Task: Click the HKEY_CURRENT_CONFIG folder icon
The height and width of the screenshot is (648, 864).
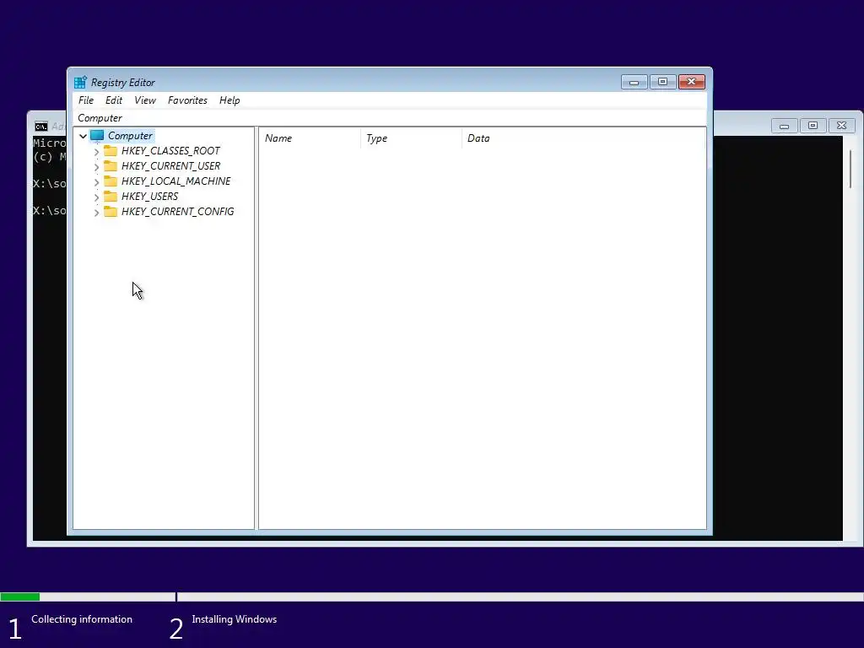Action: (111, 211)
